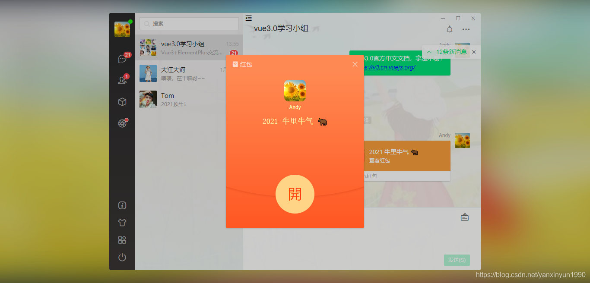
Task: Open the chat messages panel in the sidebar
Action: coord(122,58)
